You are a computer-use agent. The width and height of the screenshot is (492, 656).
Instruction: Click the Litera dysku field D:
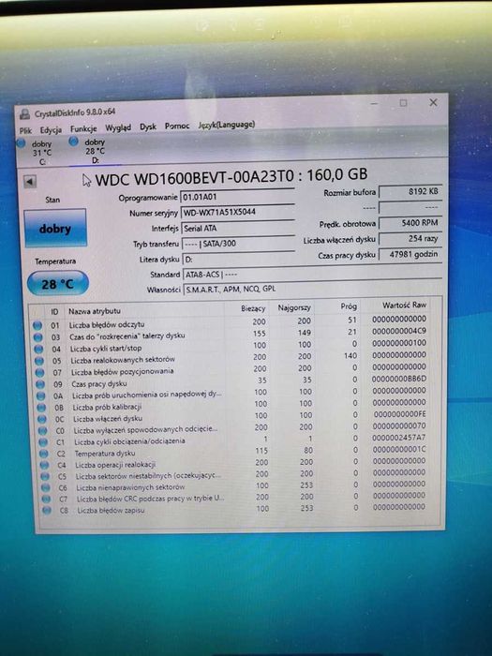239,259
